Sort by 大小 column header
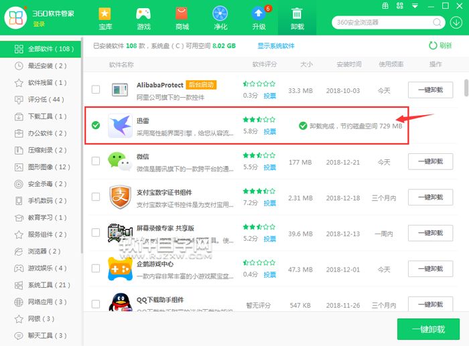Viewport: 469px width, 346px height. pos(307,64)
